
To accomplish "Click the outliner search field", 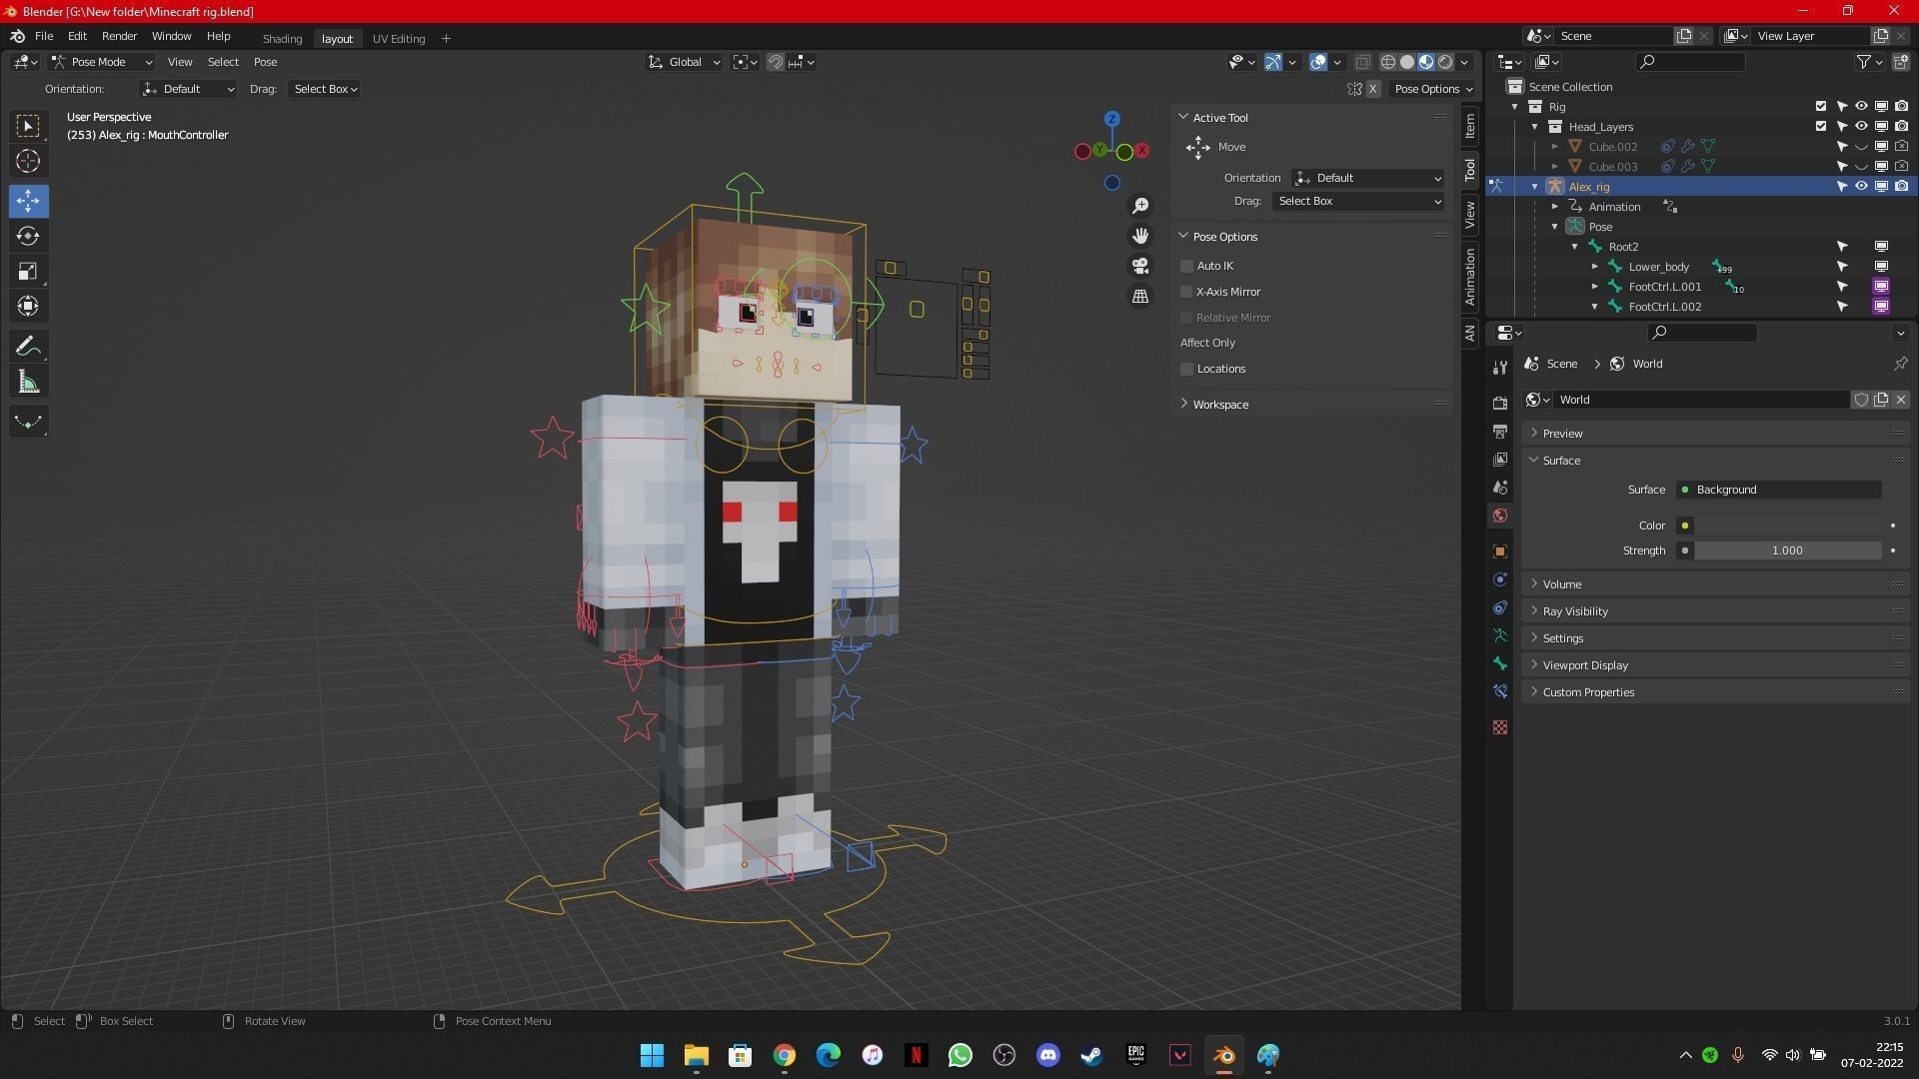I will coord(1689,62).
